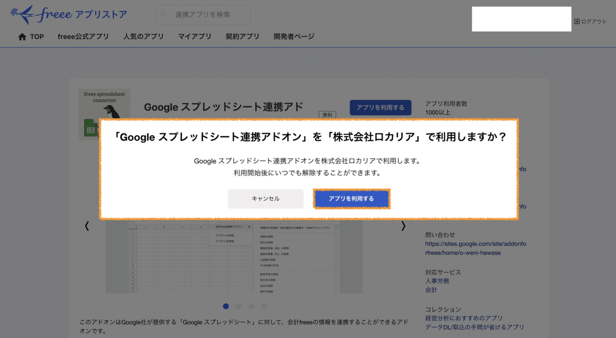616x338 pixels.
Task: Open 開発者ページ menu item
Action: point(294,37)
